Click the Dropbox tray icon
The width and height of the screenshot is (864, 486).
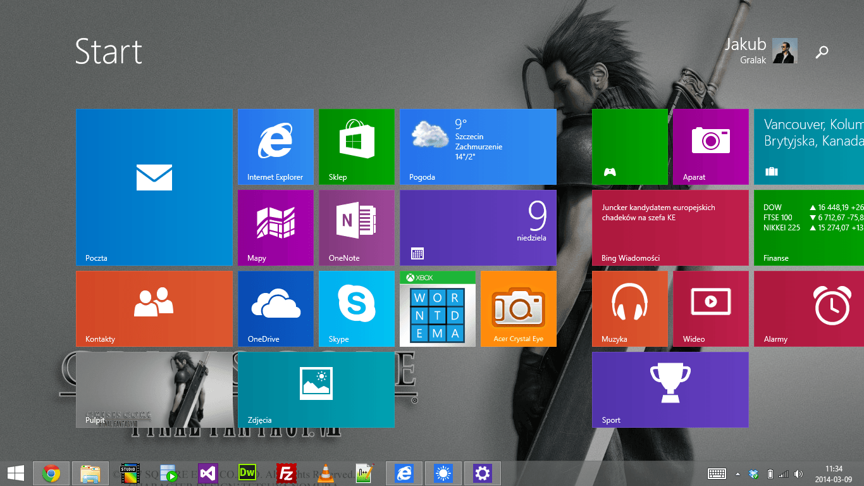[x=753, y=473]
